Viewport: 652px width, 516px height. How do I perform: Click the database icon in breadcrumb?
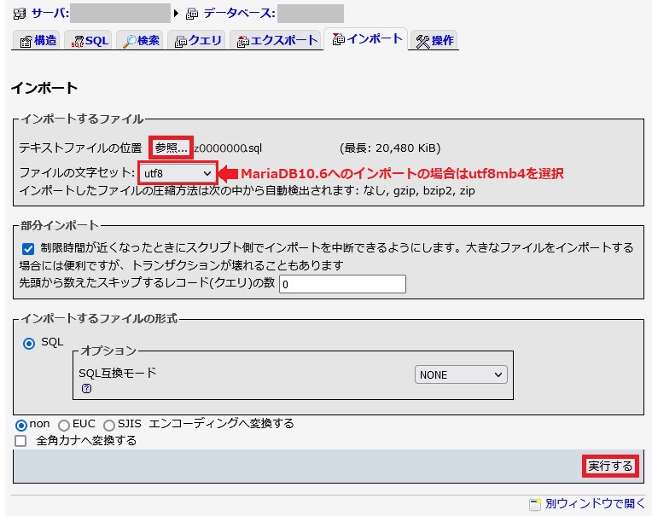192,14
